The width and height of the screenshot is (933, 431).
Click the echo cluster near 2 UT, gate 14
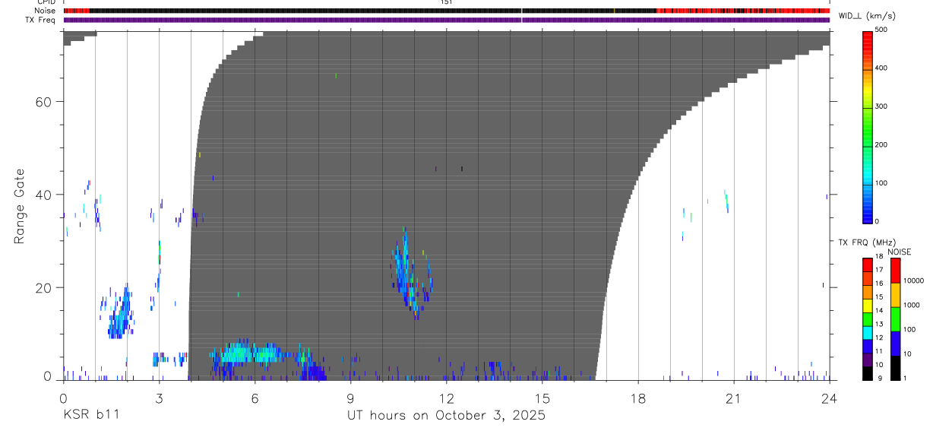click(120, 313)
